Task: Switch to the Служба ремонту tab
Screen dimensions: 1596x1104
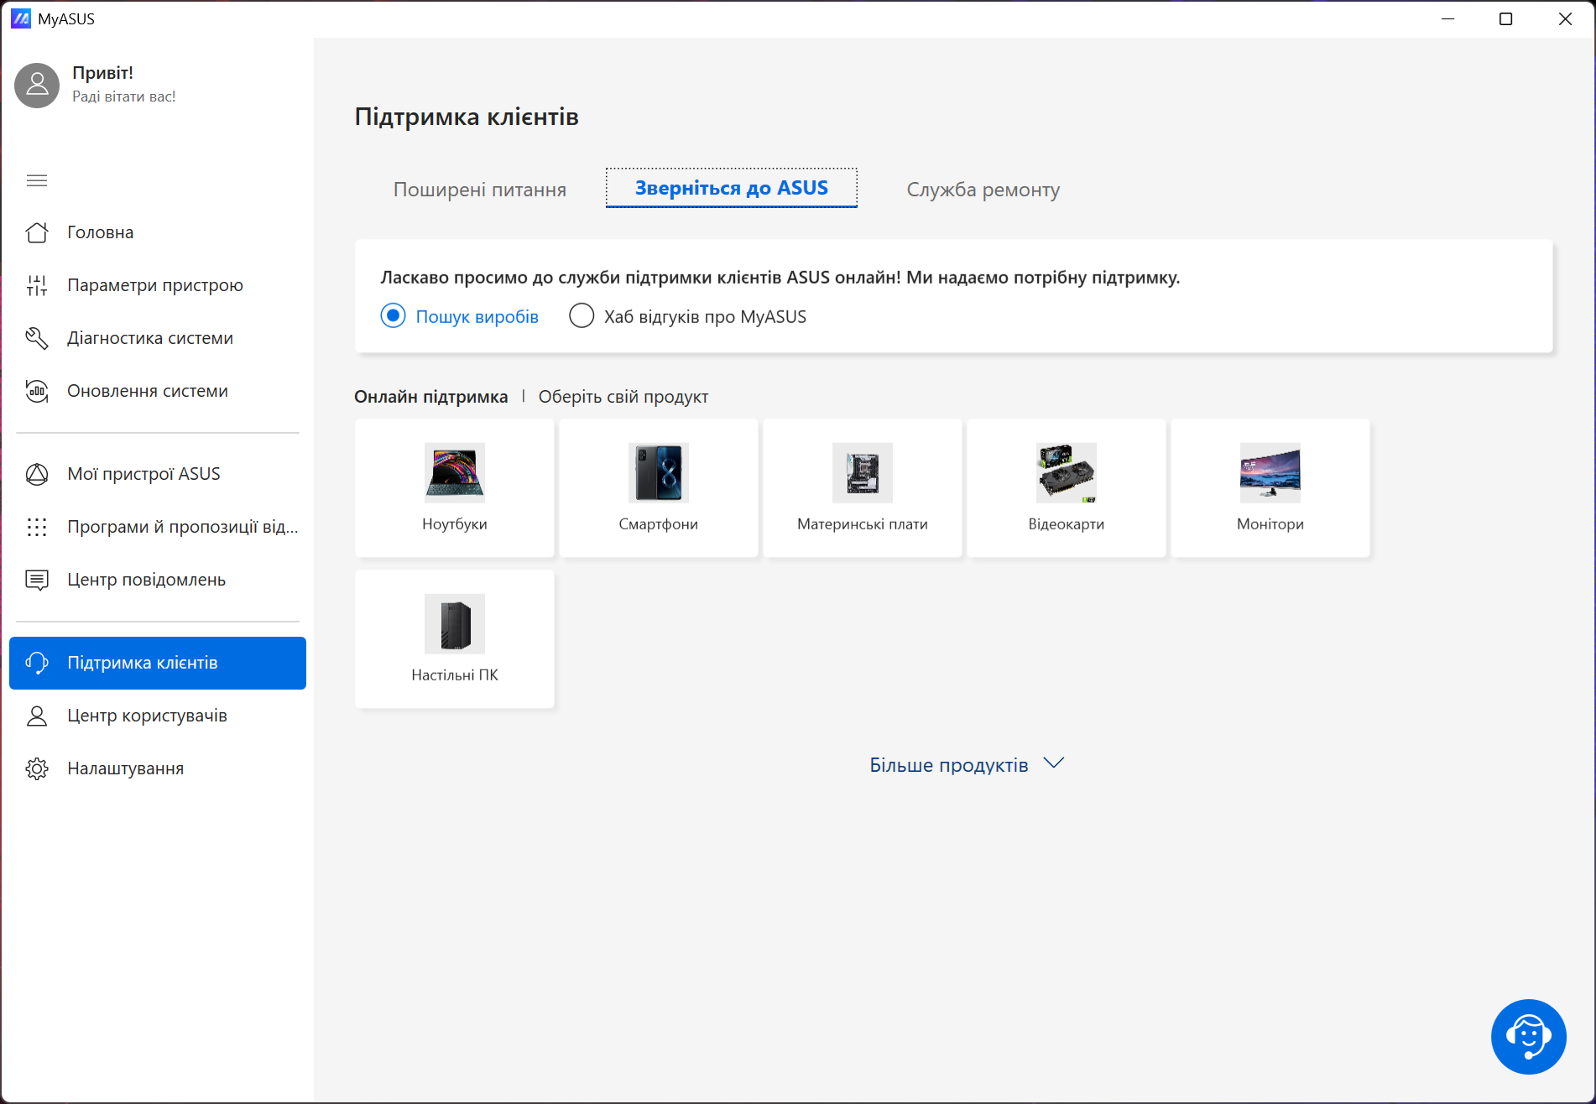Action: click(x=983, y=190)
